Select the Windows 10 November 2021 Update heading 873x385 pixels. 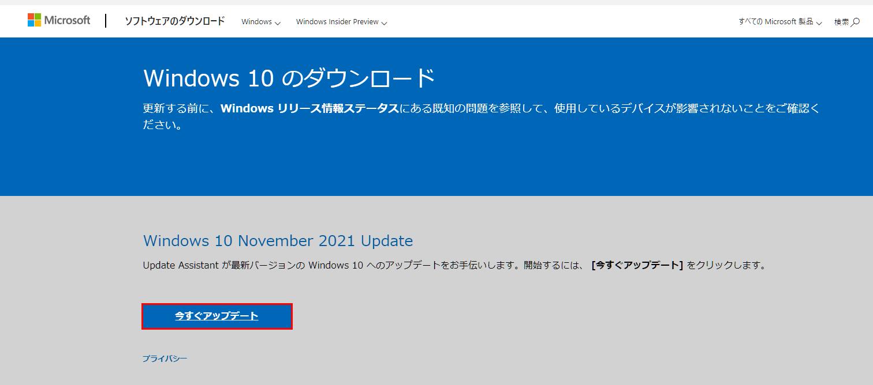(x=278, y=241)
